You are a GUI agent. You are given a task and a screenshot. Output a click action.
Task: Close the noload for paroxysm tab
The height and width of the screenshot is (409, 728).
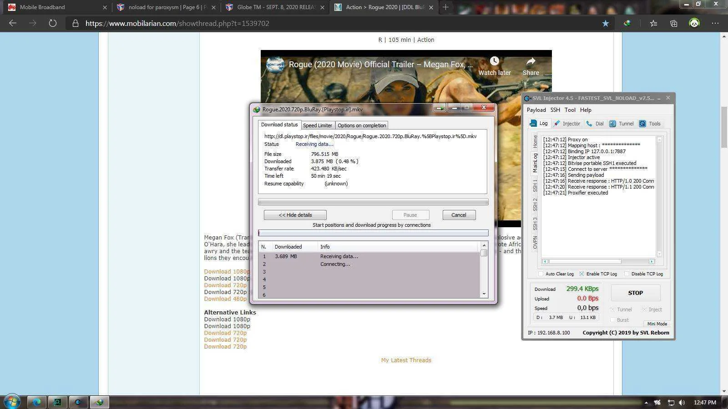213,7
